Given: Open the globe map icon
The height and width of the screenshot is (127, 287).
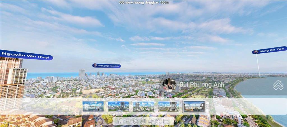Looking at the screenshot, I should click(143, 121).
